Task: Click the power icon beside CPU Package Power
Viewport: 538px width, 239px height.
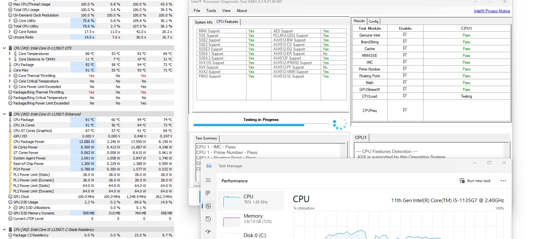Action: [10, 142]
